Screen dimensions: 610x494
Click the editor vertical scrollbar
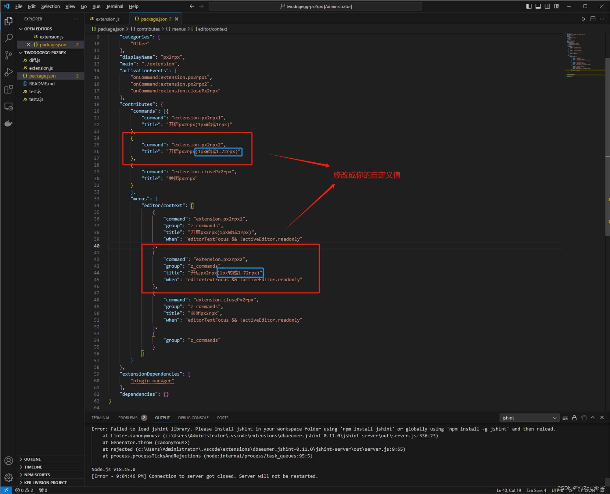pyautogui.click(x=607, y=146)
